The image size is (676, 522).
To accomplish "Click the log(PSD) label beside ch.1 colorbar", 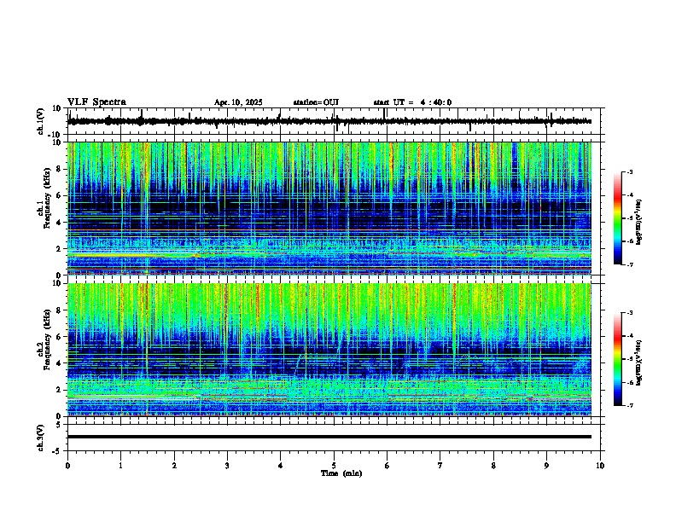I will pyautogui.click(x=639, y=223).
